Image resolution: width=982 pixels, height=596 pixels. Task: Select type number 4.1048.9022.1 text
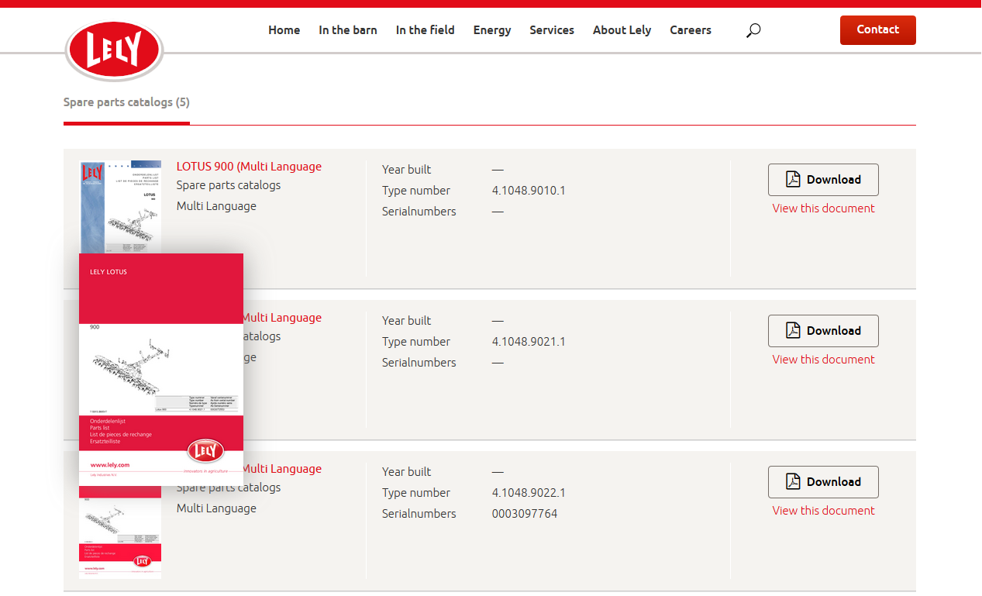coord(529,493)
